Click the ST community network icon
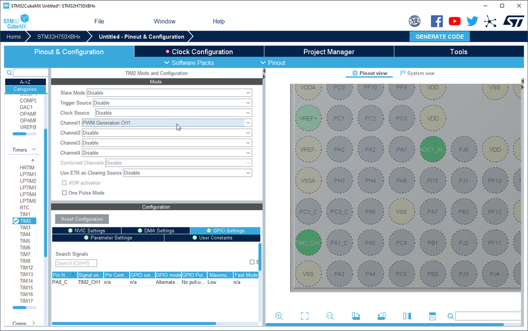 coord(490,22)
